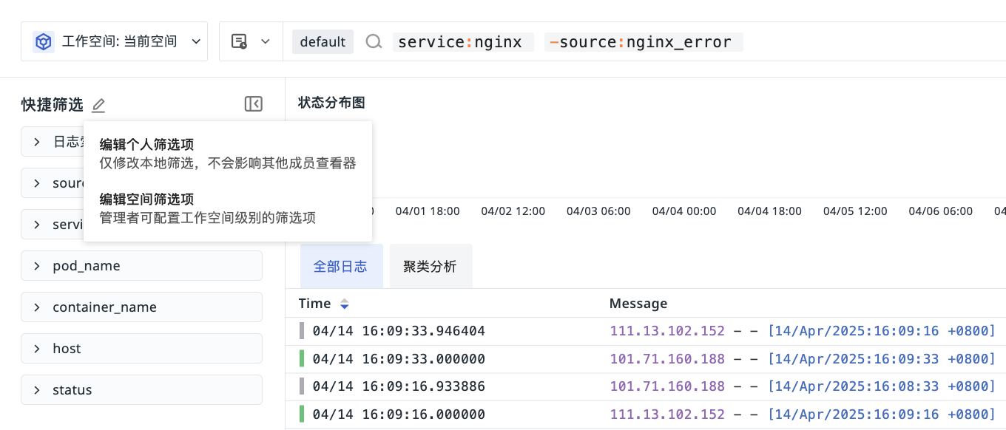The width and height of the screenshot is (1006, 430).
Task: Switch to the 聚类分析 tab
Action: (430, 267)
